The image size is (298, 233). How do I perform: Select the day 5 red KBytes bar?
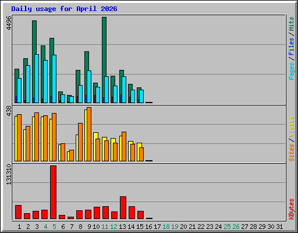coord(54,192)
